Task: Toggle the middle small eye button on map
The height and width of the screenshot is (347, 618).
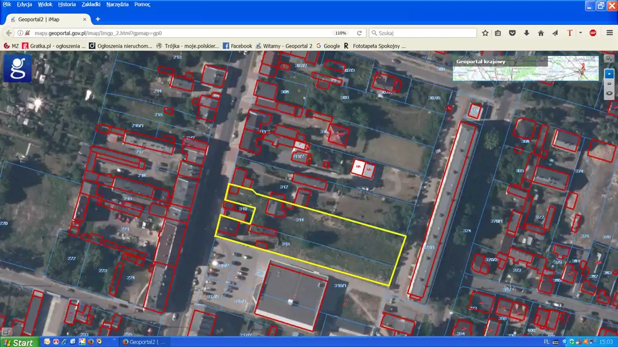Action: [x=609, y=84]
